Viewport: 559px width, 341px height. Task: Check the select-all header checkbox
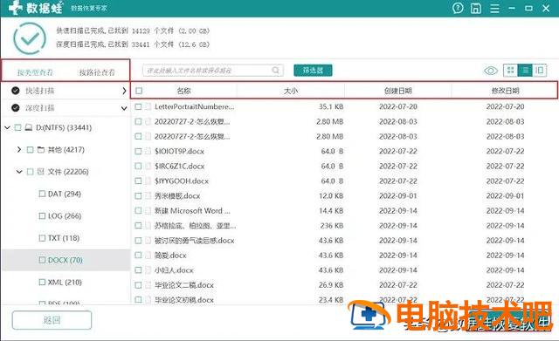tap(139, 91)
